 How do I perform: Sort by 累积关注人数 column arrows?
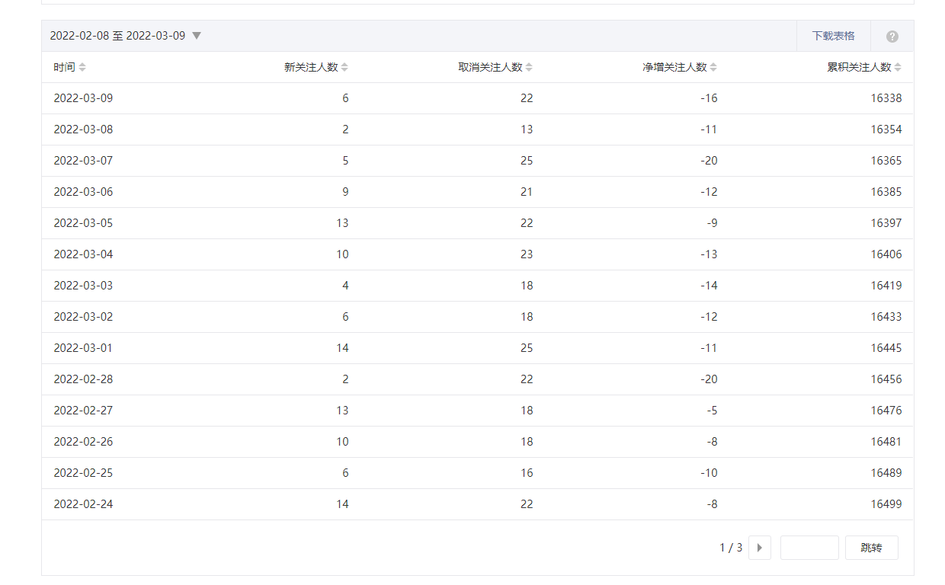pos(898,67)
